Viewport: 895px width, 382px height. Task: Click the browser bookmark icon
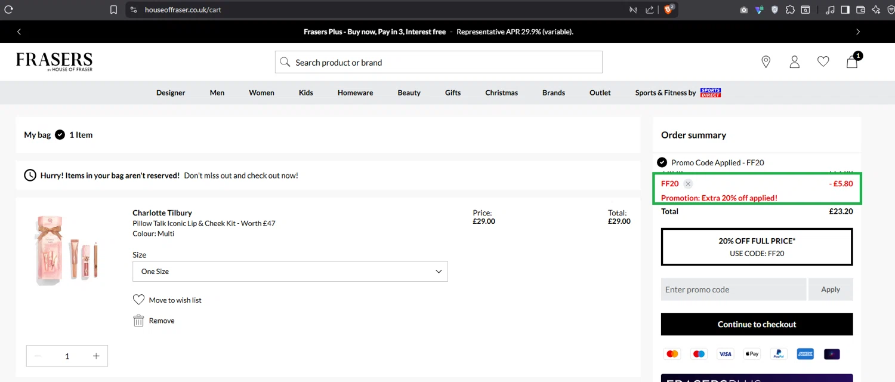[113, 10]
